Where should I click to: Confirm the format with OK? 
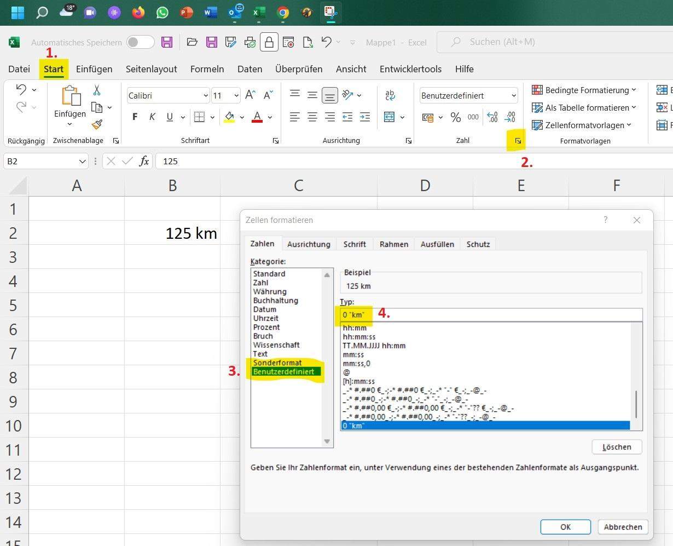[565, 527]
